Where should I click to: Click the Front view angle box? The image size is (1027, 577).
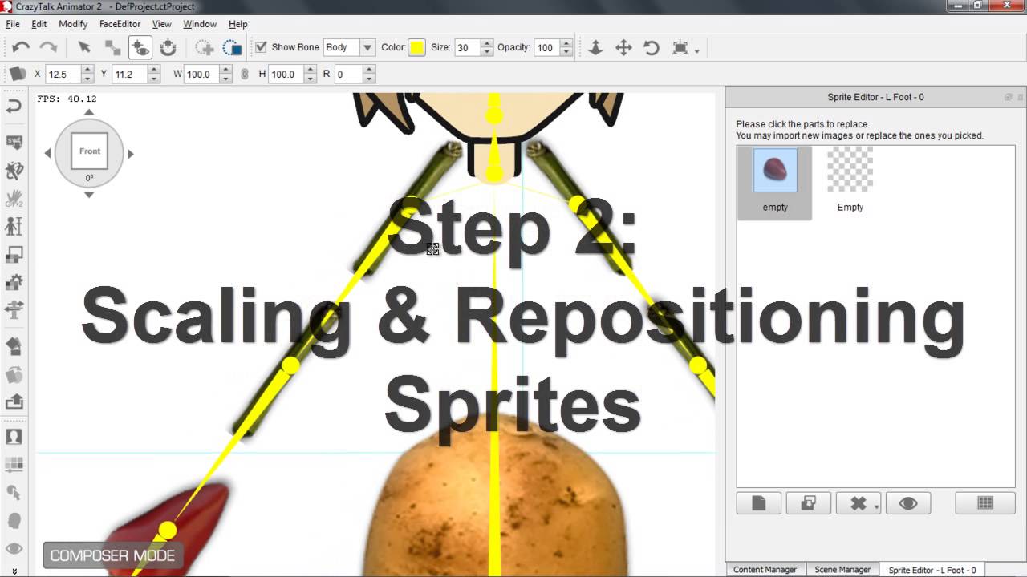pos(89,151)
